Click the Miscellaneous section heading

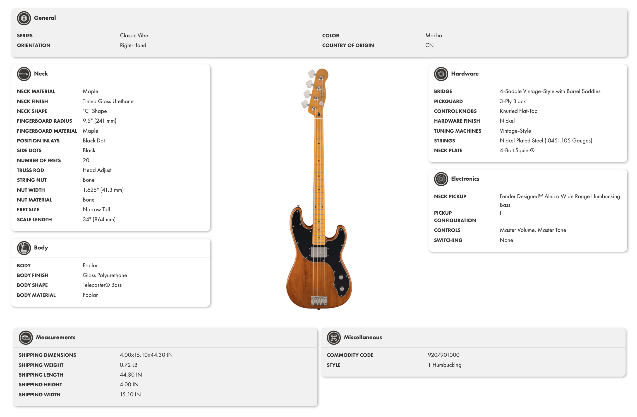pos(363,337)
